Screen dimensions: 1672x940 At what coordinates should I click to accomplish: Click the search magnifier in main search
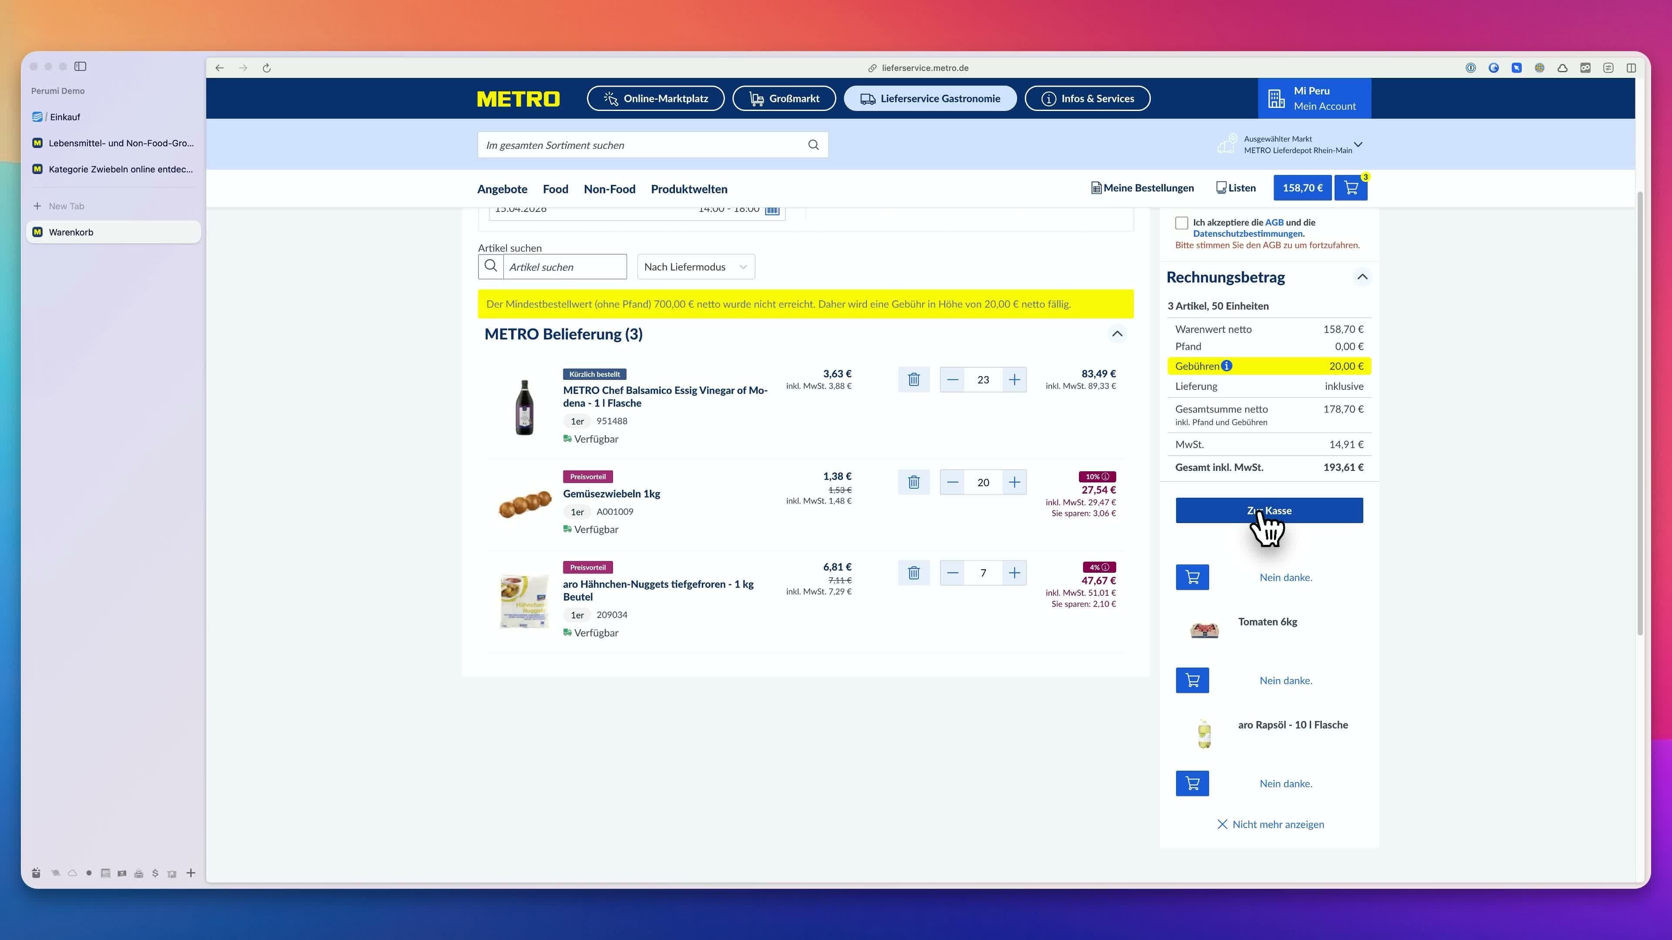pyautogui.click(x=813, y=144)
